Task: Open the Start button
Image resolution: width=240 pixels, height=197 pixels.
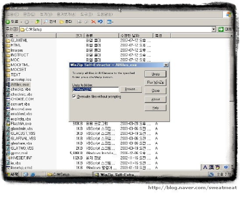Action: pos(12,174)
